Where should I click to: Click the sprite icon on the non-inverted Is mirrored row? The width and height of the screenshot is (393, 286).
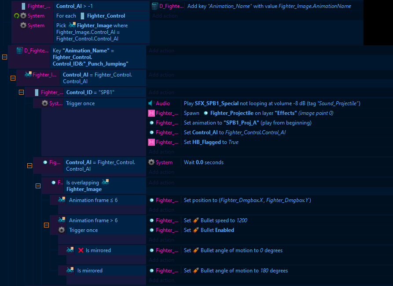click(70, 271)
